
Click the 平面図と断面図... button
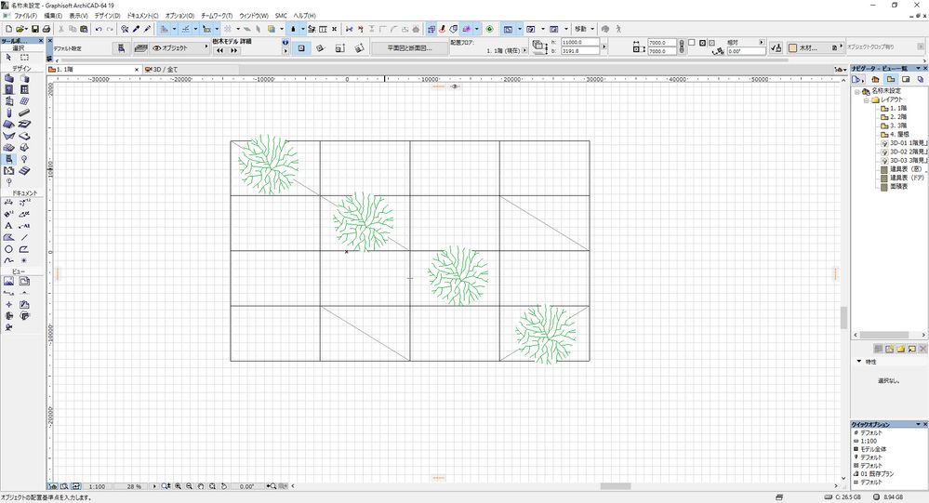(409, 48)
